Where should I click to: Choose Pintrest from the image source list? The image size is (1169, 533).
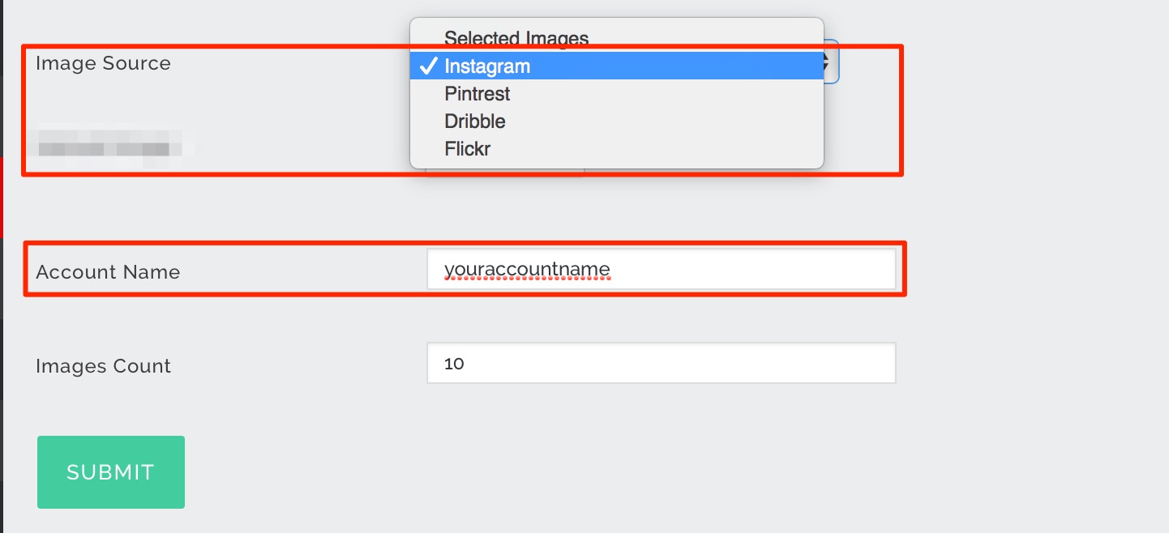click(x=477, y=94)
